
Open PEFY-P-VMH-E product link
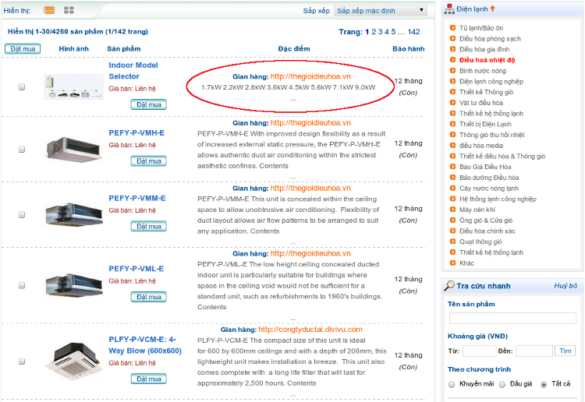click(136, 132)
